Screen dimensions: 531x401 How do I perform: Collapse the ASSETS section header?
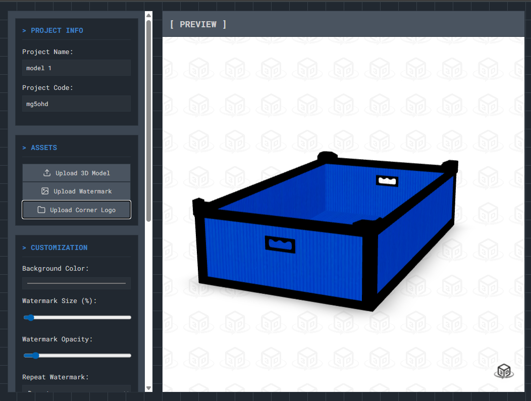tap(40, 147)
